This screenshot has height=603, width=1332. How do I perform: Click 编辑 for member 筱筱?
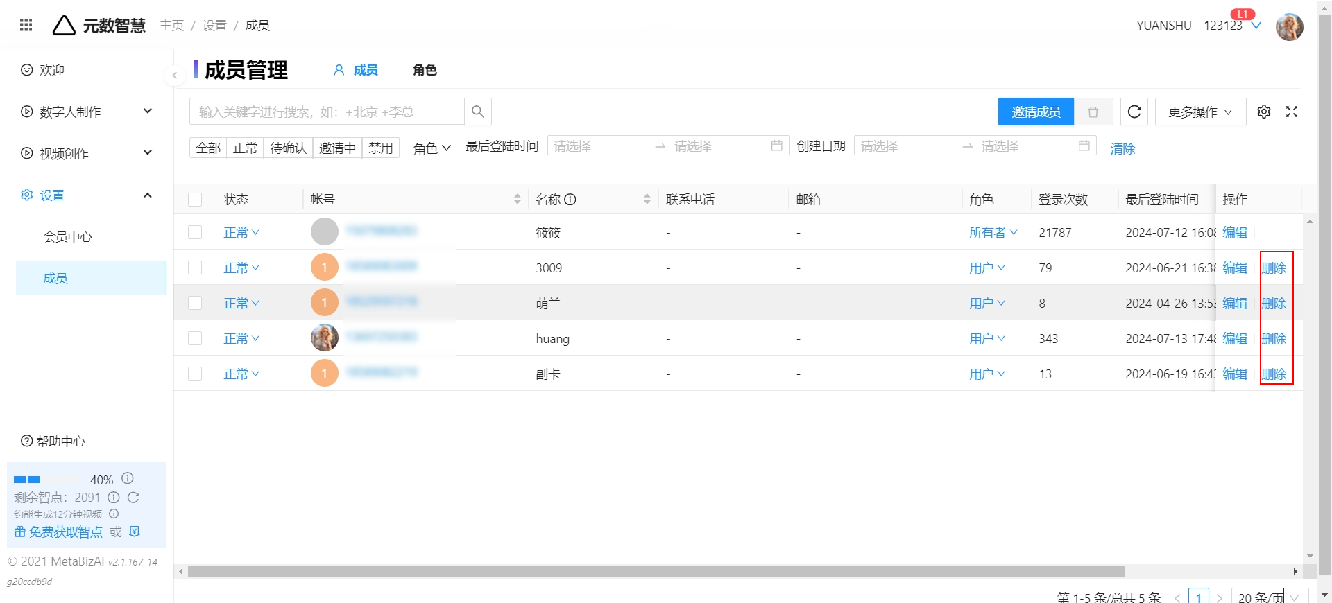(x=1235, y=232)
